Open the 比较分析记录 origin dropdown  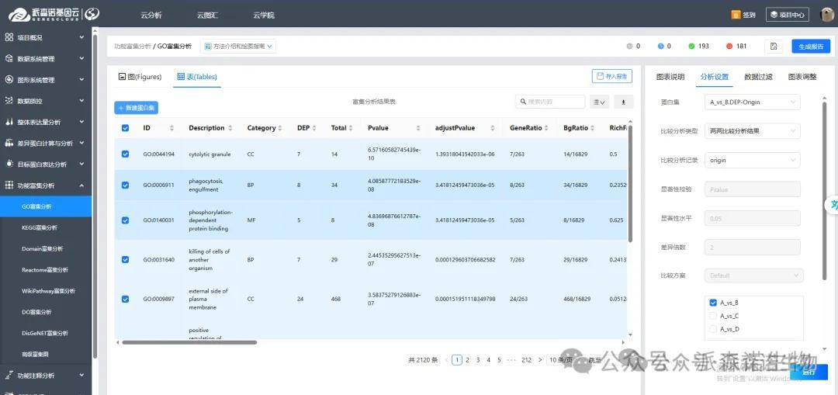[753, 160]
